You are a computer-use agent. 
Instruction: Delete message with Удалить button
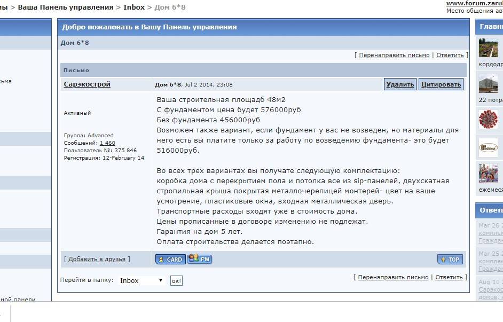400,84
